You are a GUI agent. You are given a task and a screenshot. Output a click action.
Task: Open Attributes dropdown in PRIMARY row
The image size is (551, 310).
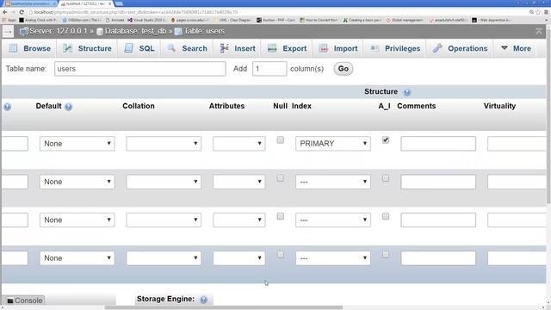click(239, 144)
